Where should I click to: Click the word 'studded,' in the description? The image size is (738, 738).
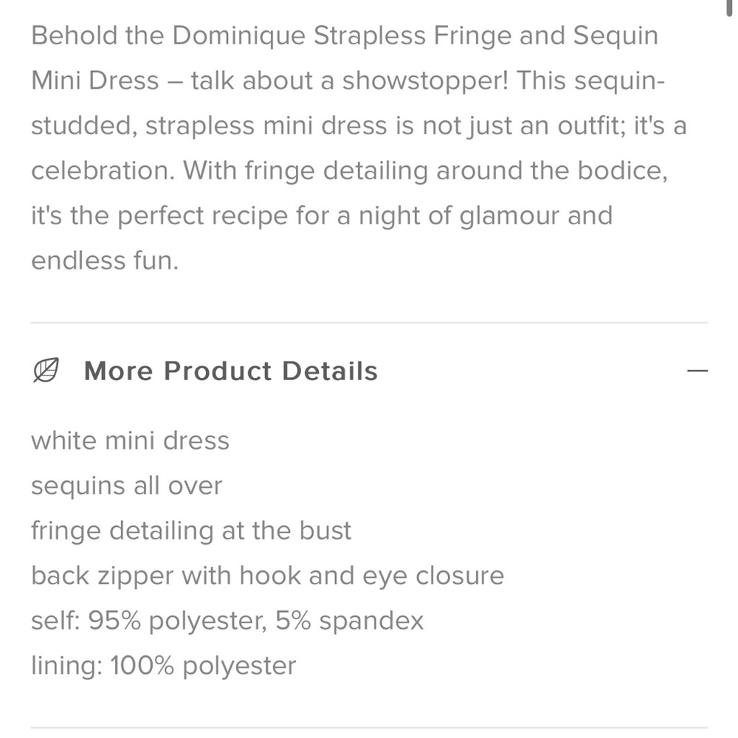84,125
